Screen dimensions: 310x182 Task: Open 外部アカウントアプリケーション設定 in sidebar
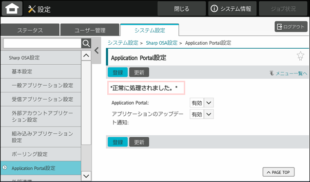click(x=41, y=116)
